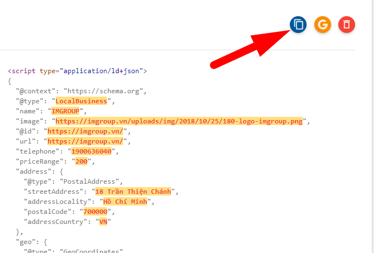Click the "geo" property key
The image size is (374, 253).
click(x=26, y=242)
